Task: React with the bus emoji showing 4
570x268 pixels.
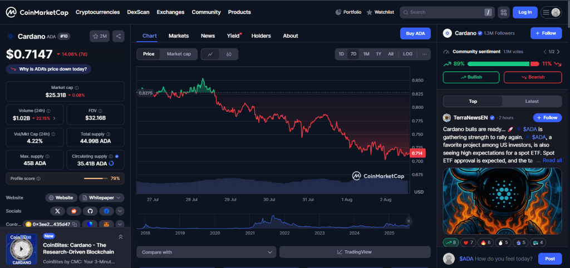Action: [x=538, y=242]
